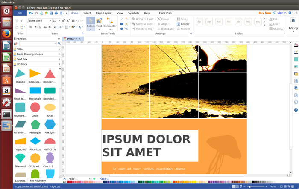Click the Bring to Front button
The height and width of the screenshot is (189, 299).
(144, 19)
